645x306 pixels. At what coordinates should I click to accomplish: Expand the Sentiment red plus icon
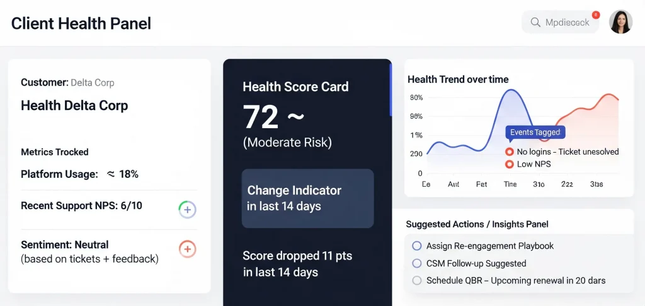point(187,249)
